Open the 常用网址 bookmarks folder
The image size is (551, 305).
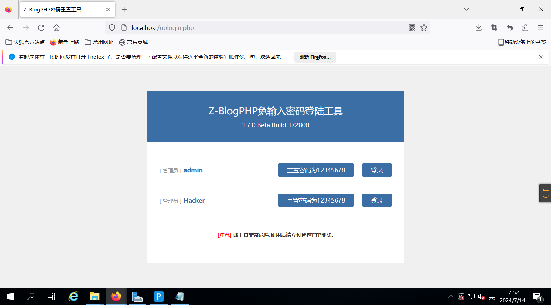pyautogui.click(x=99, y=42)
